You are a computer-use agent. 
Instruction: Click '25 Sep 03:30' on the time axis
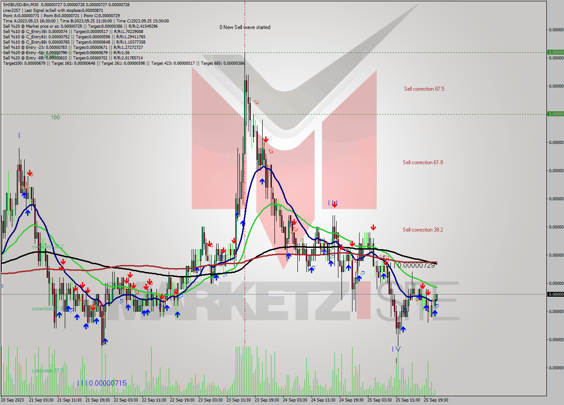[380, 400]
